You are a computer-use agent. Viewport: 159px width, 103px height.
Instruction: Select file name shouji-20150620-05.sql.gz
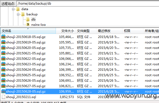pyautogui.click(x=26, y=48)
